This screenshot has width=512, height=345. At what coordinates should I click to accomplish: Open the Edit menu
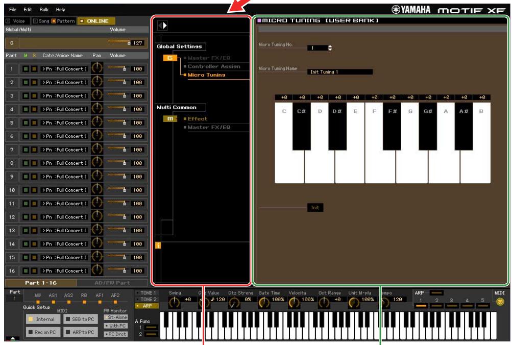[28, 10]
